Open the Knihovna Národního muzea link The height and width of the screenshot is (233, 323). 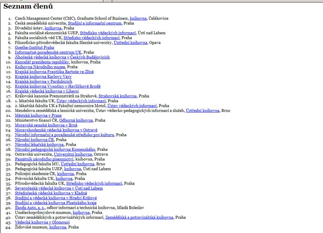pyautogui.click(x=40, y=67)
